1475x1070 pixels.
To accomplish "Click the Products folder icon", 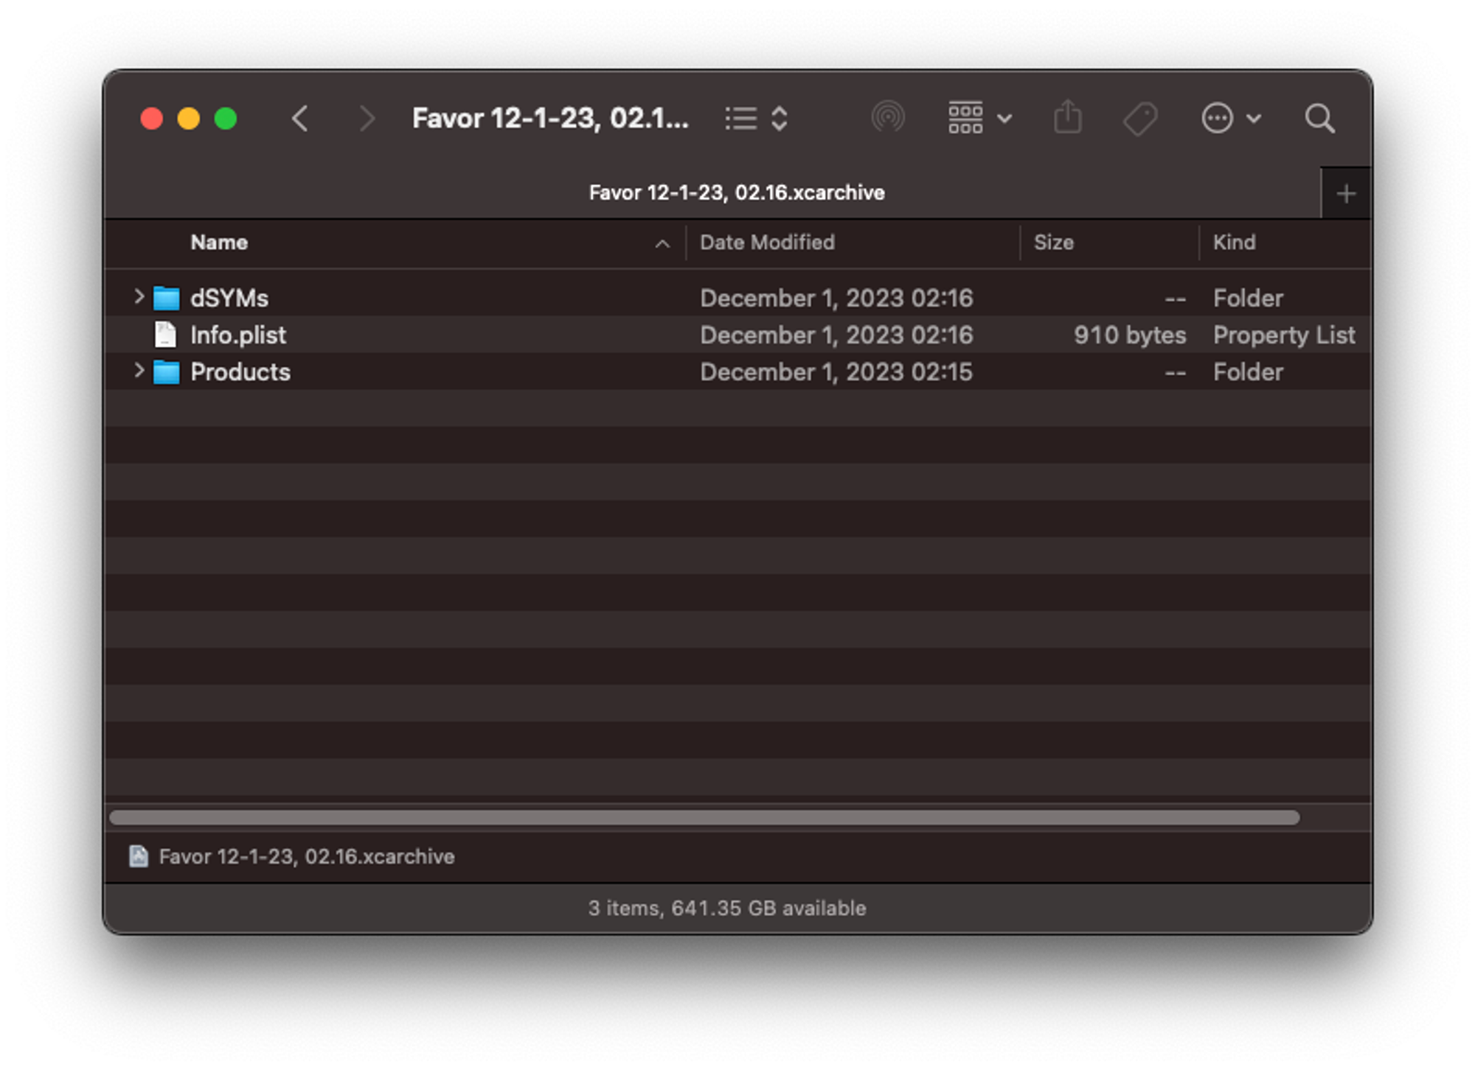I will [x=166, y=372].
